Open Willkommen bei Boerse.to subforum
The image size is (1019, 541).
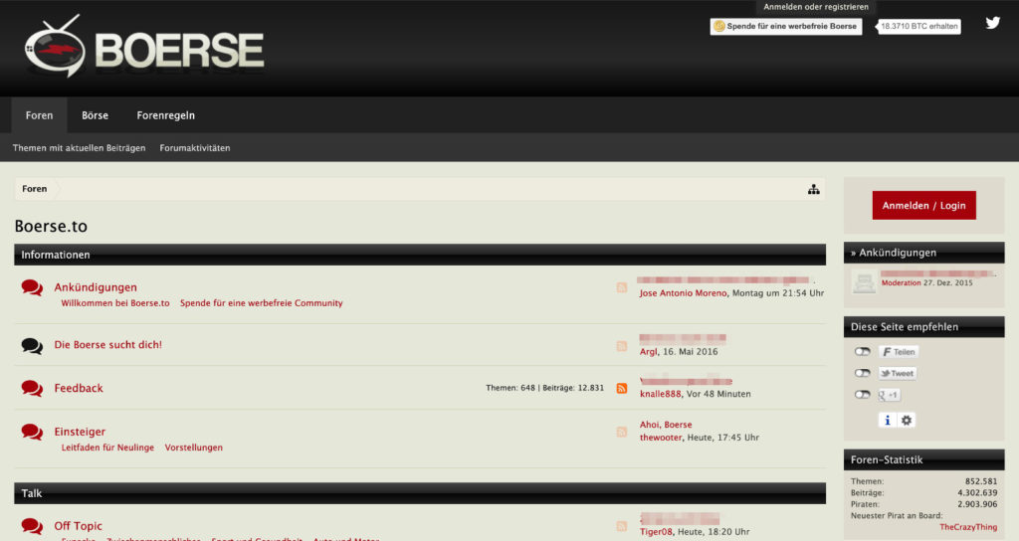coord(115,303)
